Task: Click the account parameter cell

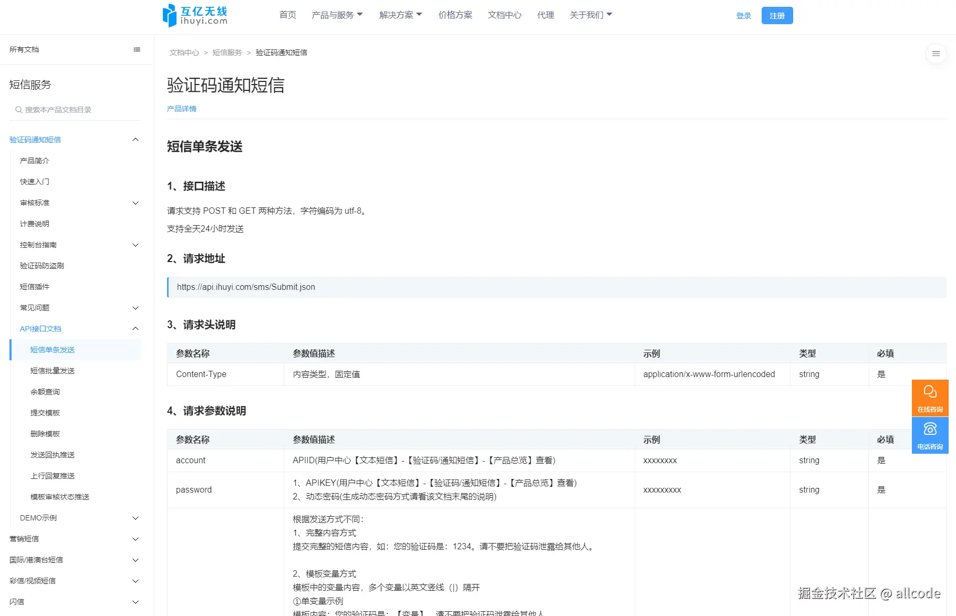Action: (225, 461)
